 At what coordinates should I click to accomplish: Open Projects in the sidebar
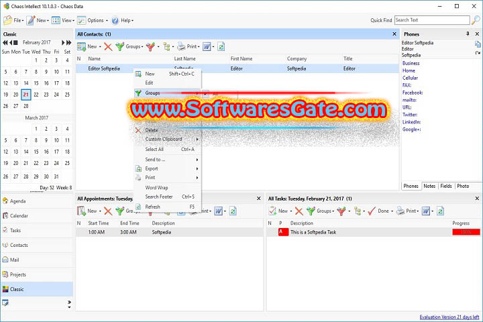click(37, 274)
